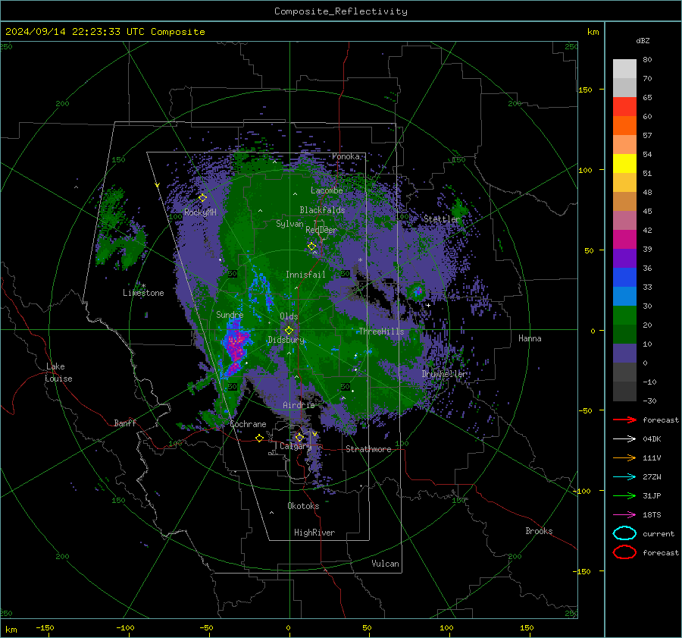Click the yellow diamond marker near RockyMH
The image size is (682, 638).
202,198
